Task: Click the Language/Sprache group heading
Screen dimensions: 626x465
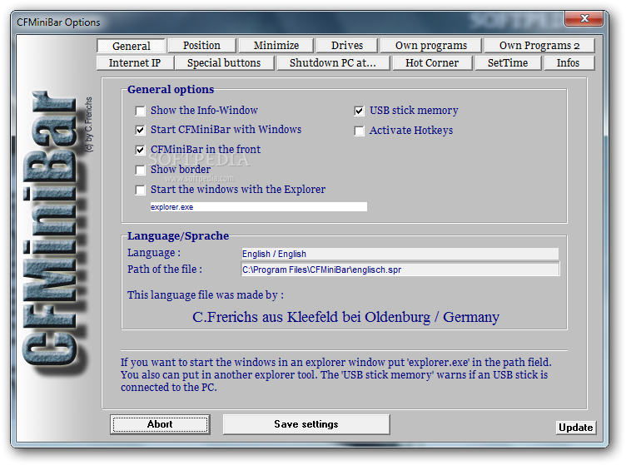Action: [x=178, y=235]
